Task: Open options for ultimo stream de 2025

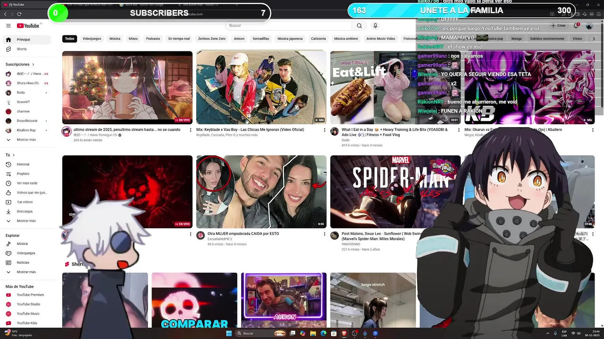Action: coord(191,130)
